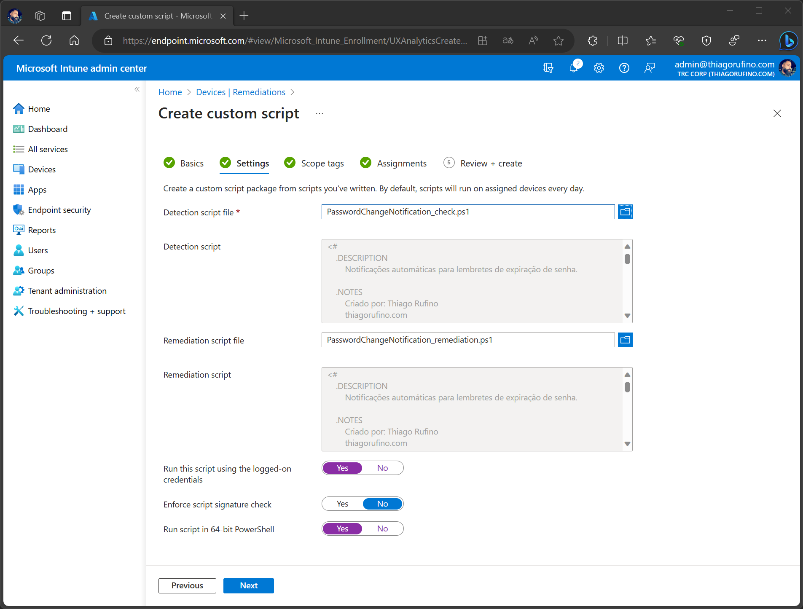Image resolution: width=803 pixels, height=609 pixels.
Task: Click the Remediation script scrollbar up arrow
Action: (627, 375)
